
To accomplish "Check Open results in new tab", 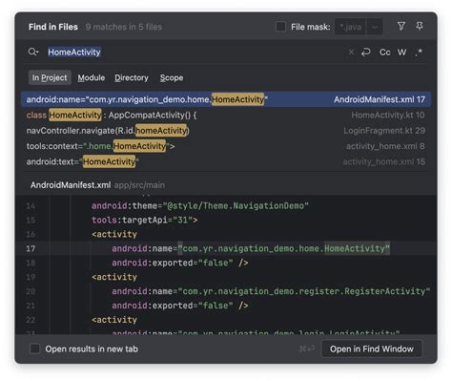I will 34,349.
